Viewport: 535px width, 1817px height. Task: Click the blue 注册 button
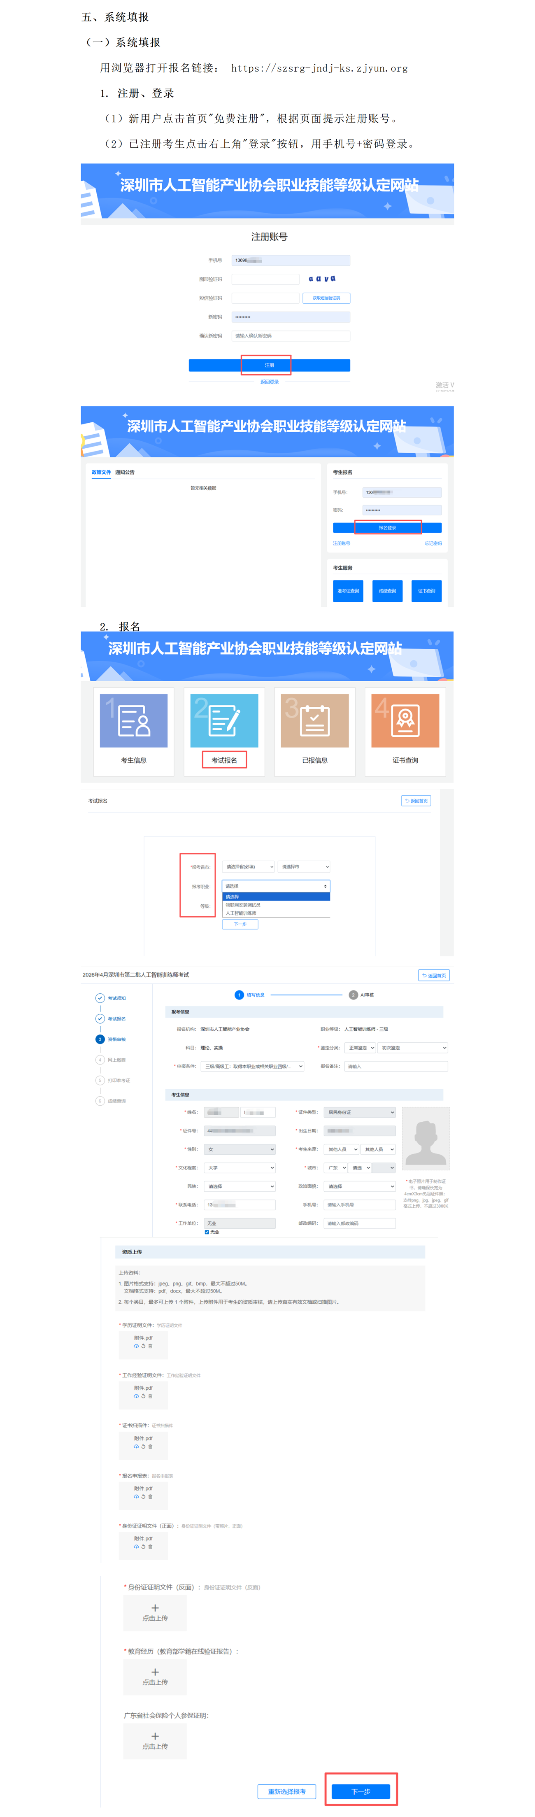point(269,365)
